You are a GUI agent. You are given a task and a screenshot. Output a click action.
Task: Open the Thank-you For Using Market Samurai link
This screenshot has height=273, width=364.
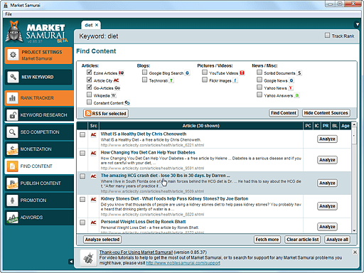point(136,252)
